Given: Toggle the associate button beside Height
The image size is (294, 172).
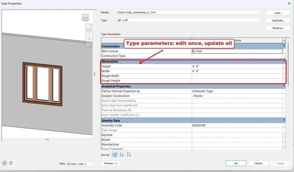Looking at the screenshot, I should (284, 66).
